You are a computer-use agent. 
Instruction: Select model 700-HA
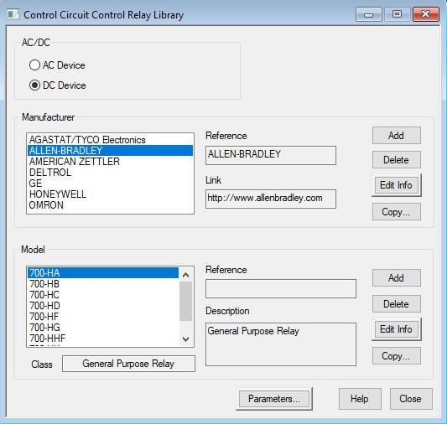[x=103, y=273]
